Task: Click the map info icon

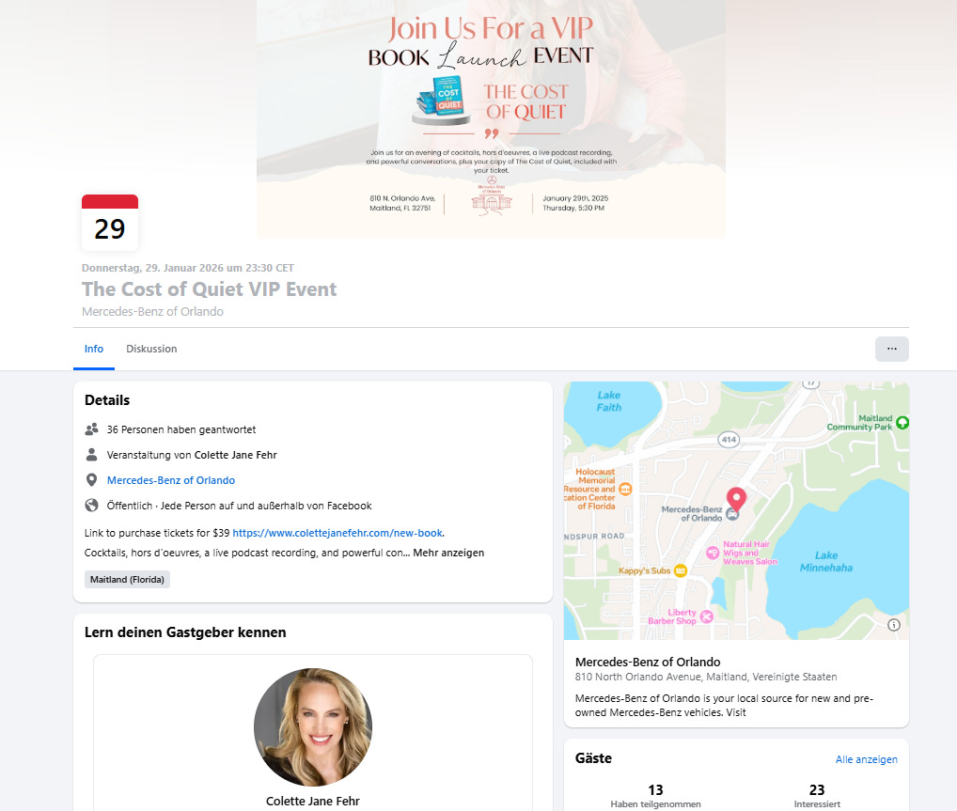Action: coord(893,625)
